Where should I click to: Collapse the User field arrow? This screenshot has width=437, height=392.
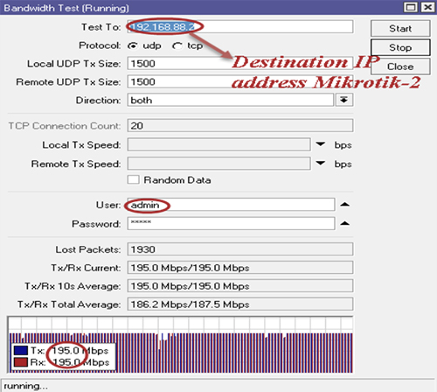click(344, 205)
